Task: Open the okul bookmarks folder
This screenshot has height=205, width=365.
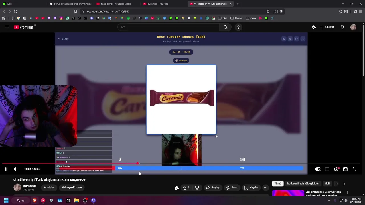Action: 223,18
